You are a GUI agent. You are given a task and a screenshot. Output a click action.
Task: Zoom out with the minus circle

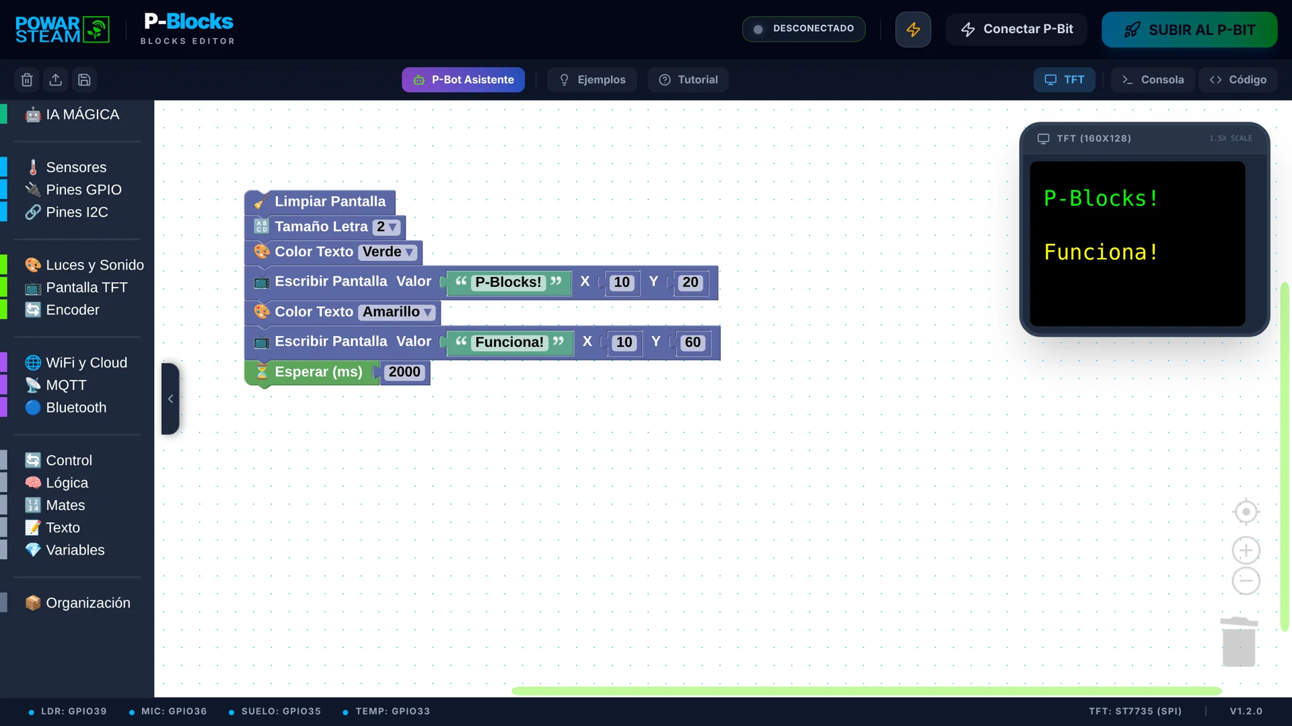pyautogui.click(x=1246, y=581)
